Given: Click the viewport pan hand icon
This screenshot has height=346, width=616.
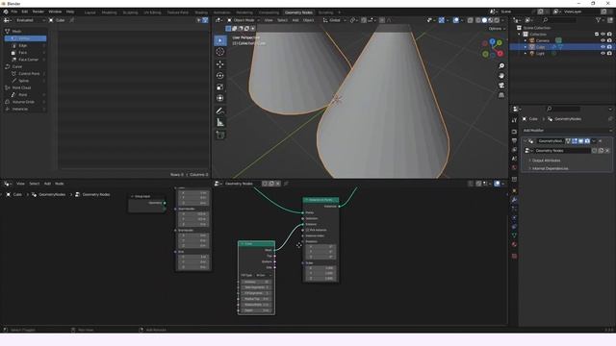Looking at the screenshot, I should (x=501, y=76).
